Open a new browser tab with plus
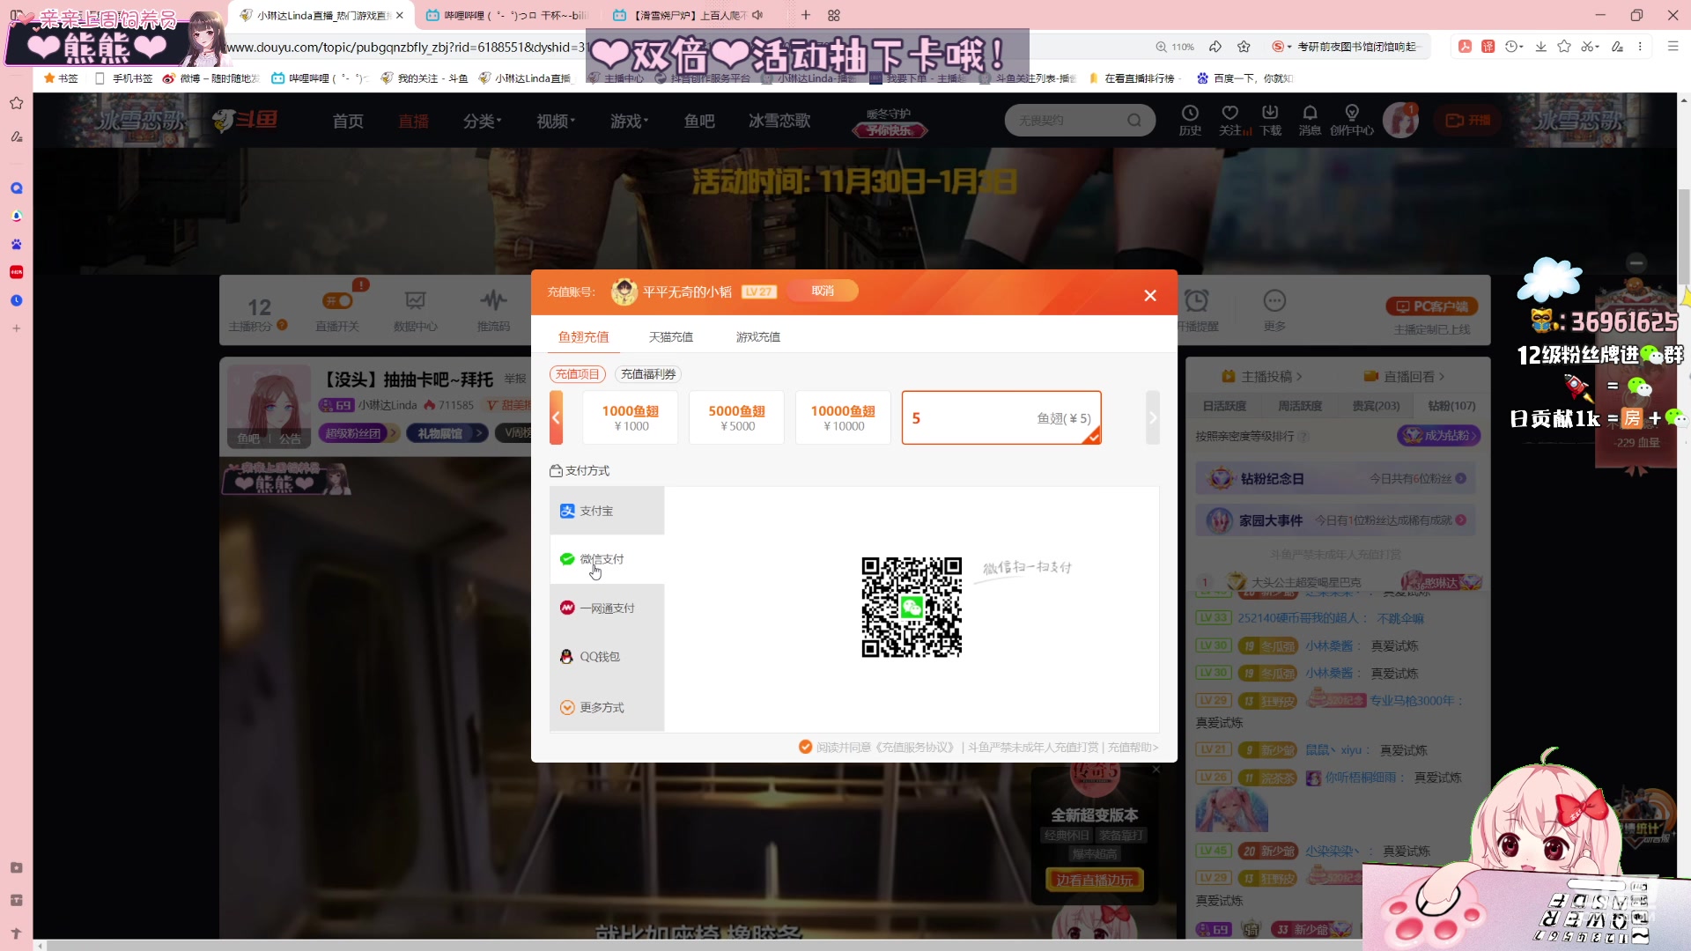The height and width of the screenshot is (951, 1691). (805, 15)
